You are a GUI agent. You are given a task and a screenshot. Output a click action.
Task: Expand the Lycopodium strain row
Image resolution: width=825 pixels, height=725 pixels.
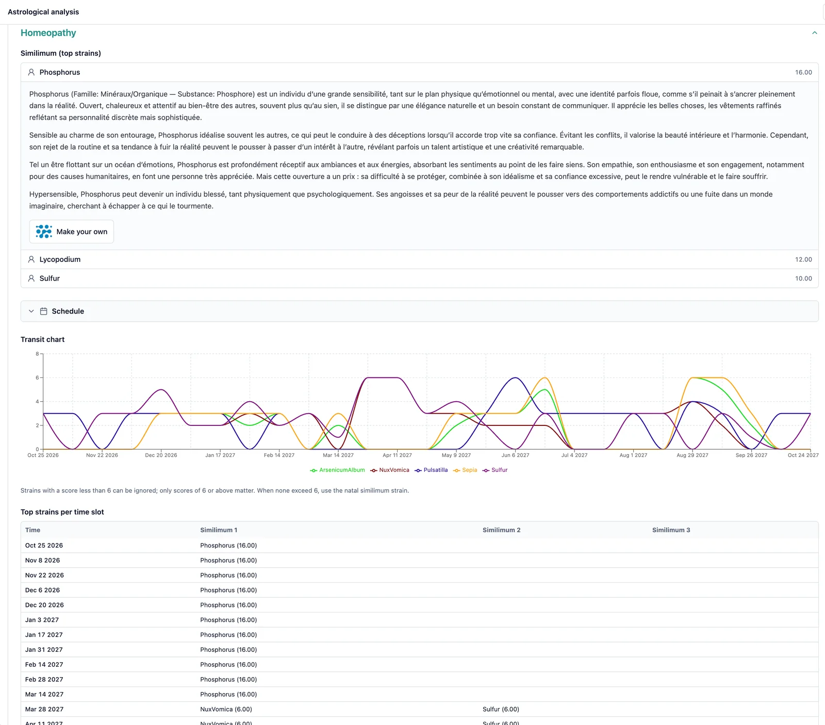[420, 259]
